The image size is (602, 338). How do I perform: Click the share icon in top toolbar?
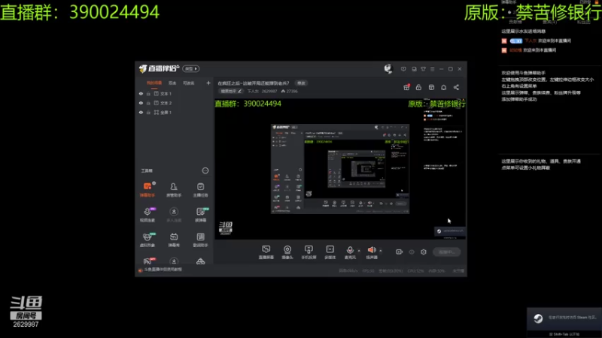(456, 87)
